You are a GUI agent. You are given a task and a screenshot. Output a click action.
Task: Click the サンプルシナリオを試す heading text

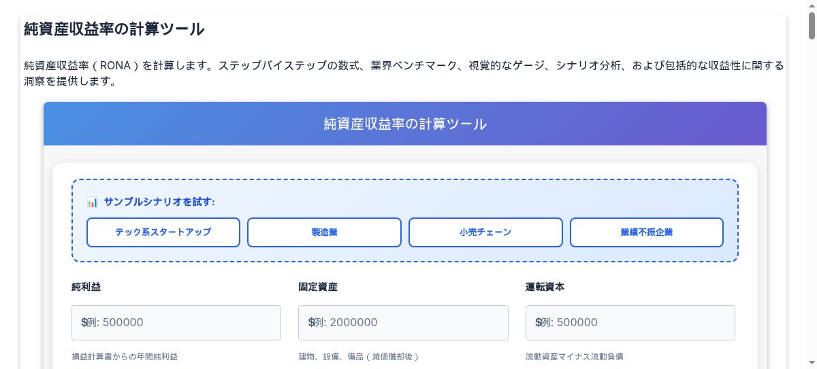pyautogui.click(x=159, y=202)
